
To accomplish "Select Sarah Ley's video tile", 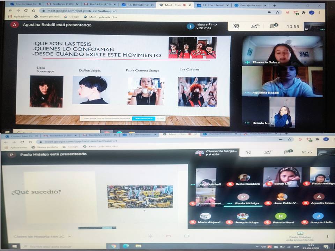I will pos(282,177).
